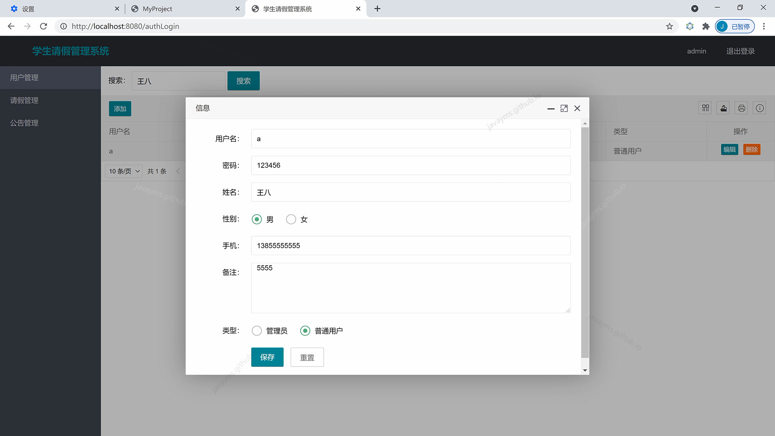Viewport: 775px width, 436px height.
Task: Click the browser bookmark star icon
Action: coord(669,26)
